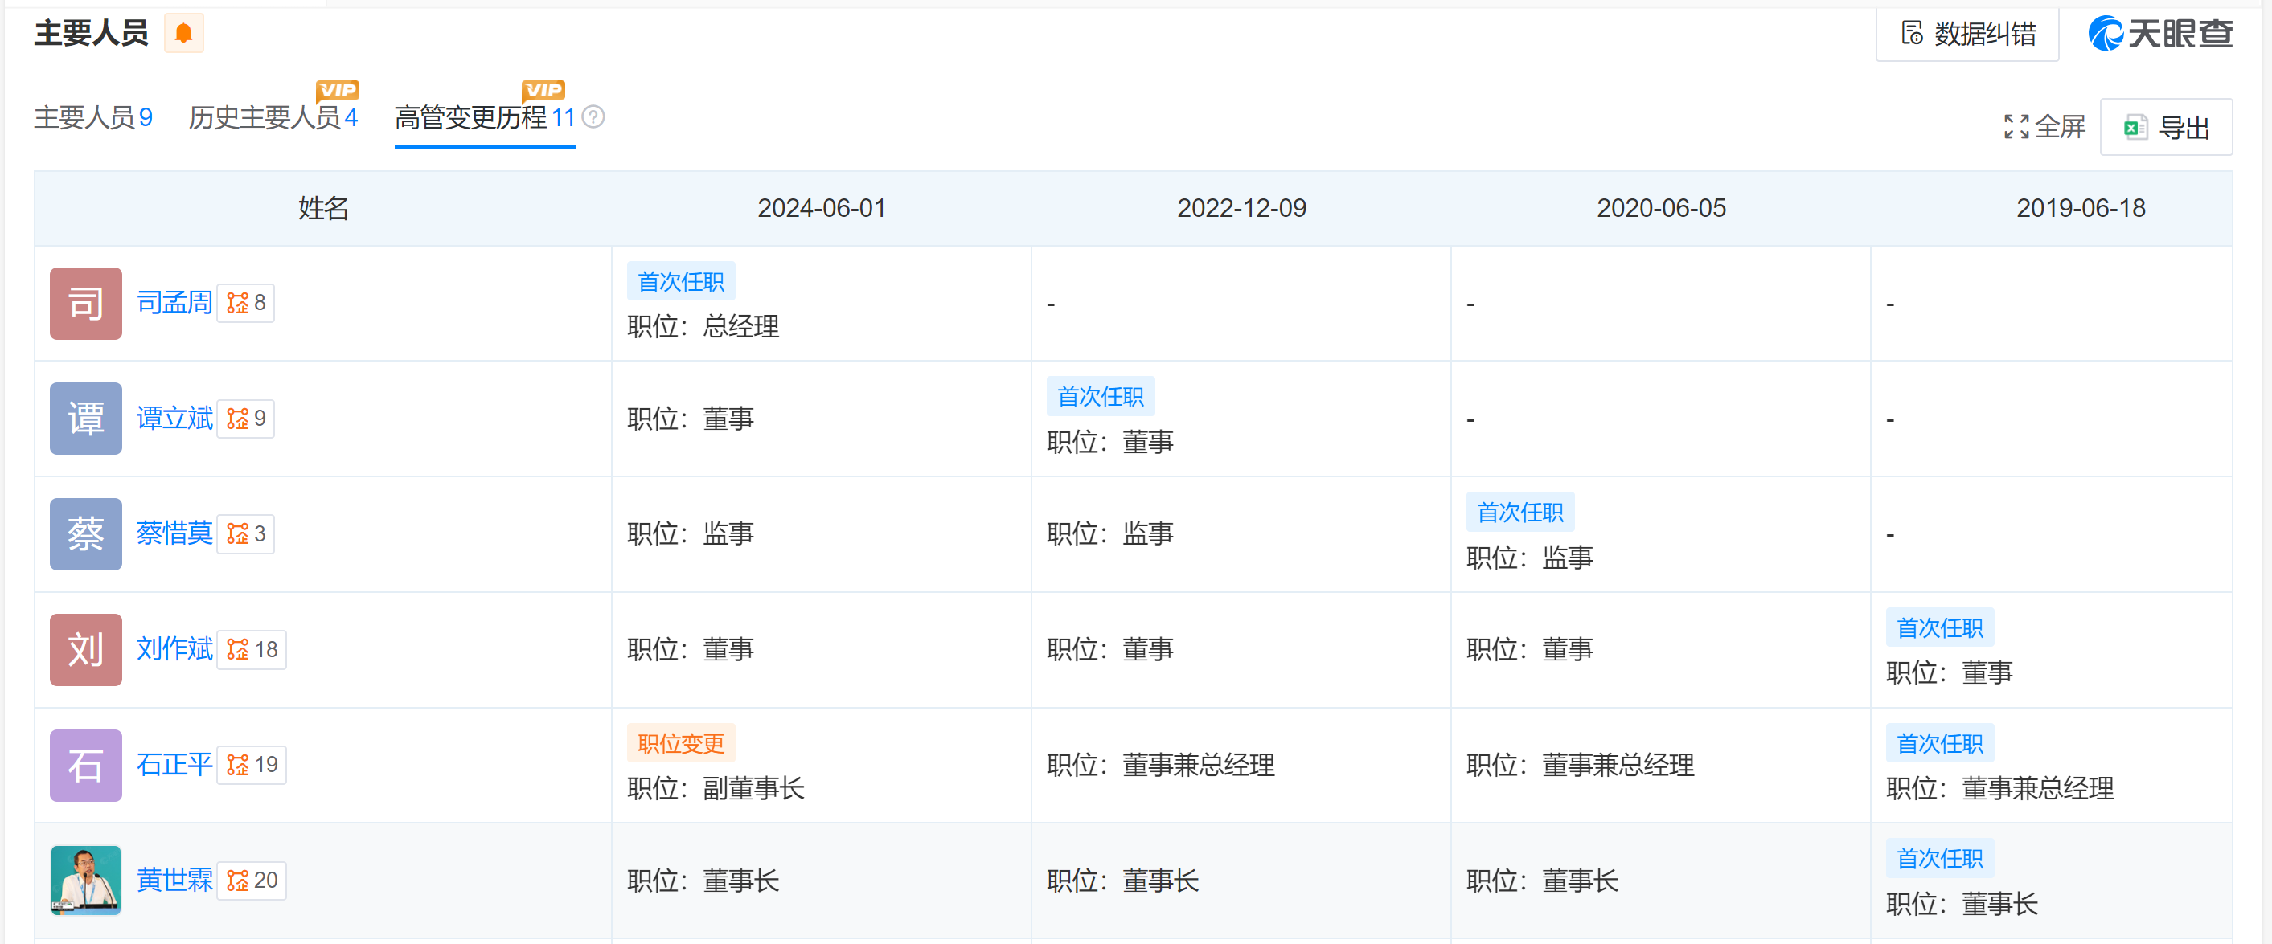Open 司孟周 name link
Viewport: 2272px width, 944px height.
(x=174, y=303)
